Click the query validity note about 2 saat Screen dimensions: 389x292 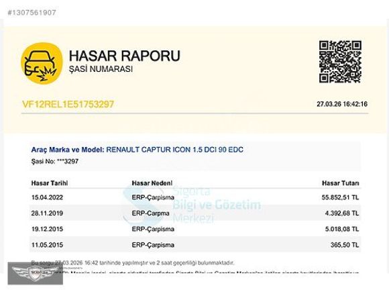coord(133,262)
